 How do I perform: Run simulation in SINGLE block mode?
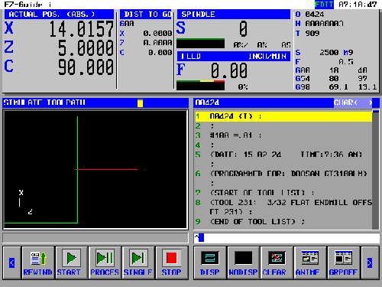point(138,263)
